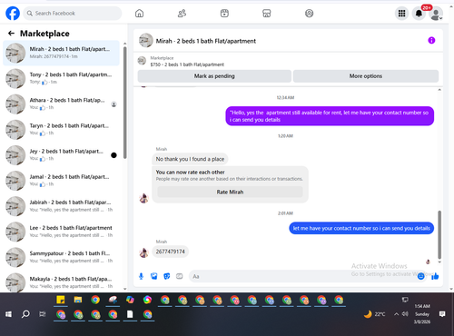Open Mirah conversation in list
Viewport: 454px width, 336px height.
tap(61, 53)
